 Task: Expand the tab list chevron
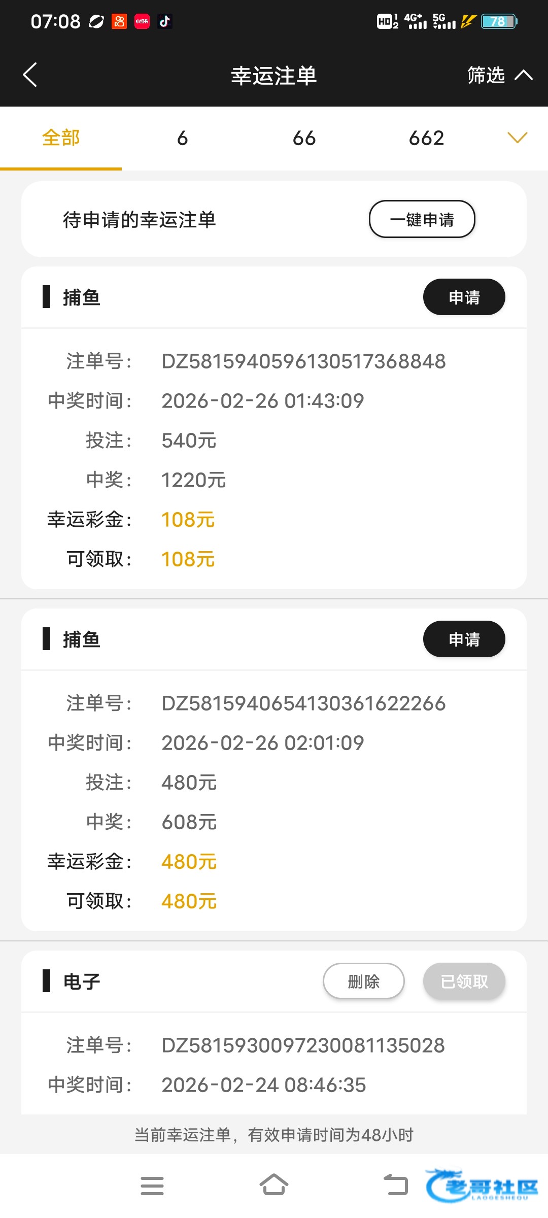tap(517, 138)
